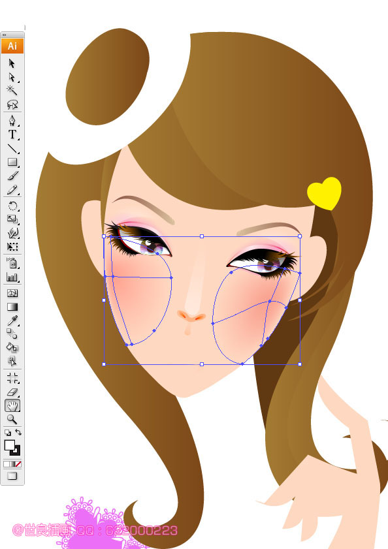Select the Crop Area tool
The image size is (388, 549).
coord(12,378)
